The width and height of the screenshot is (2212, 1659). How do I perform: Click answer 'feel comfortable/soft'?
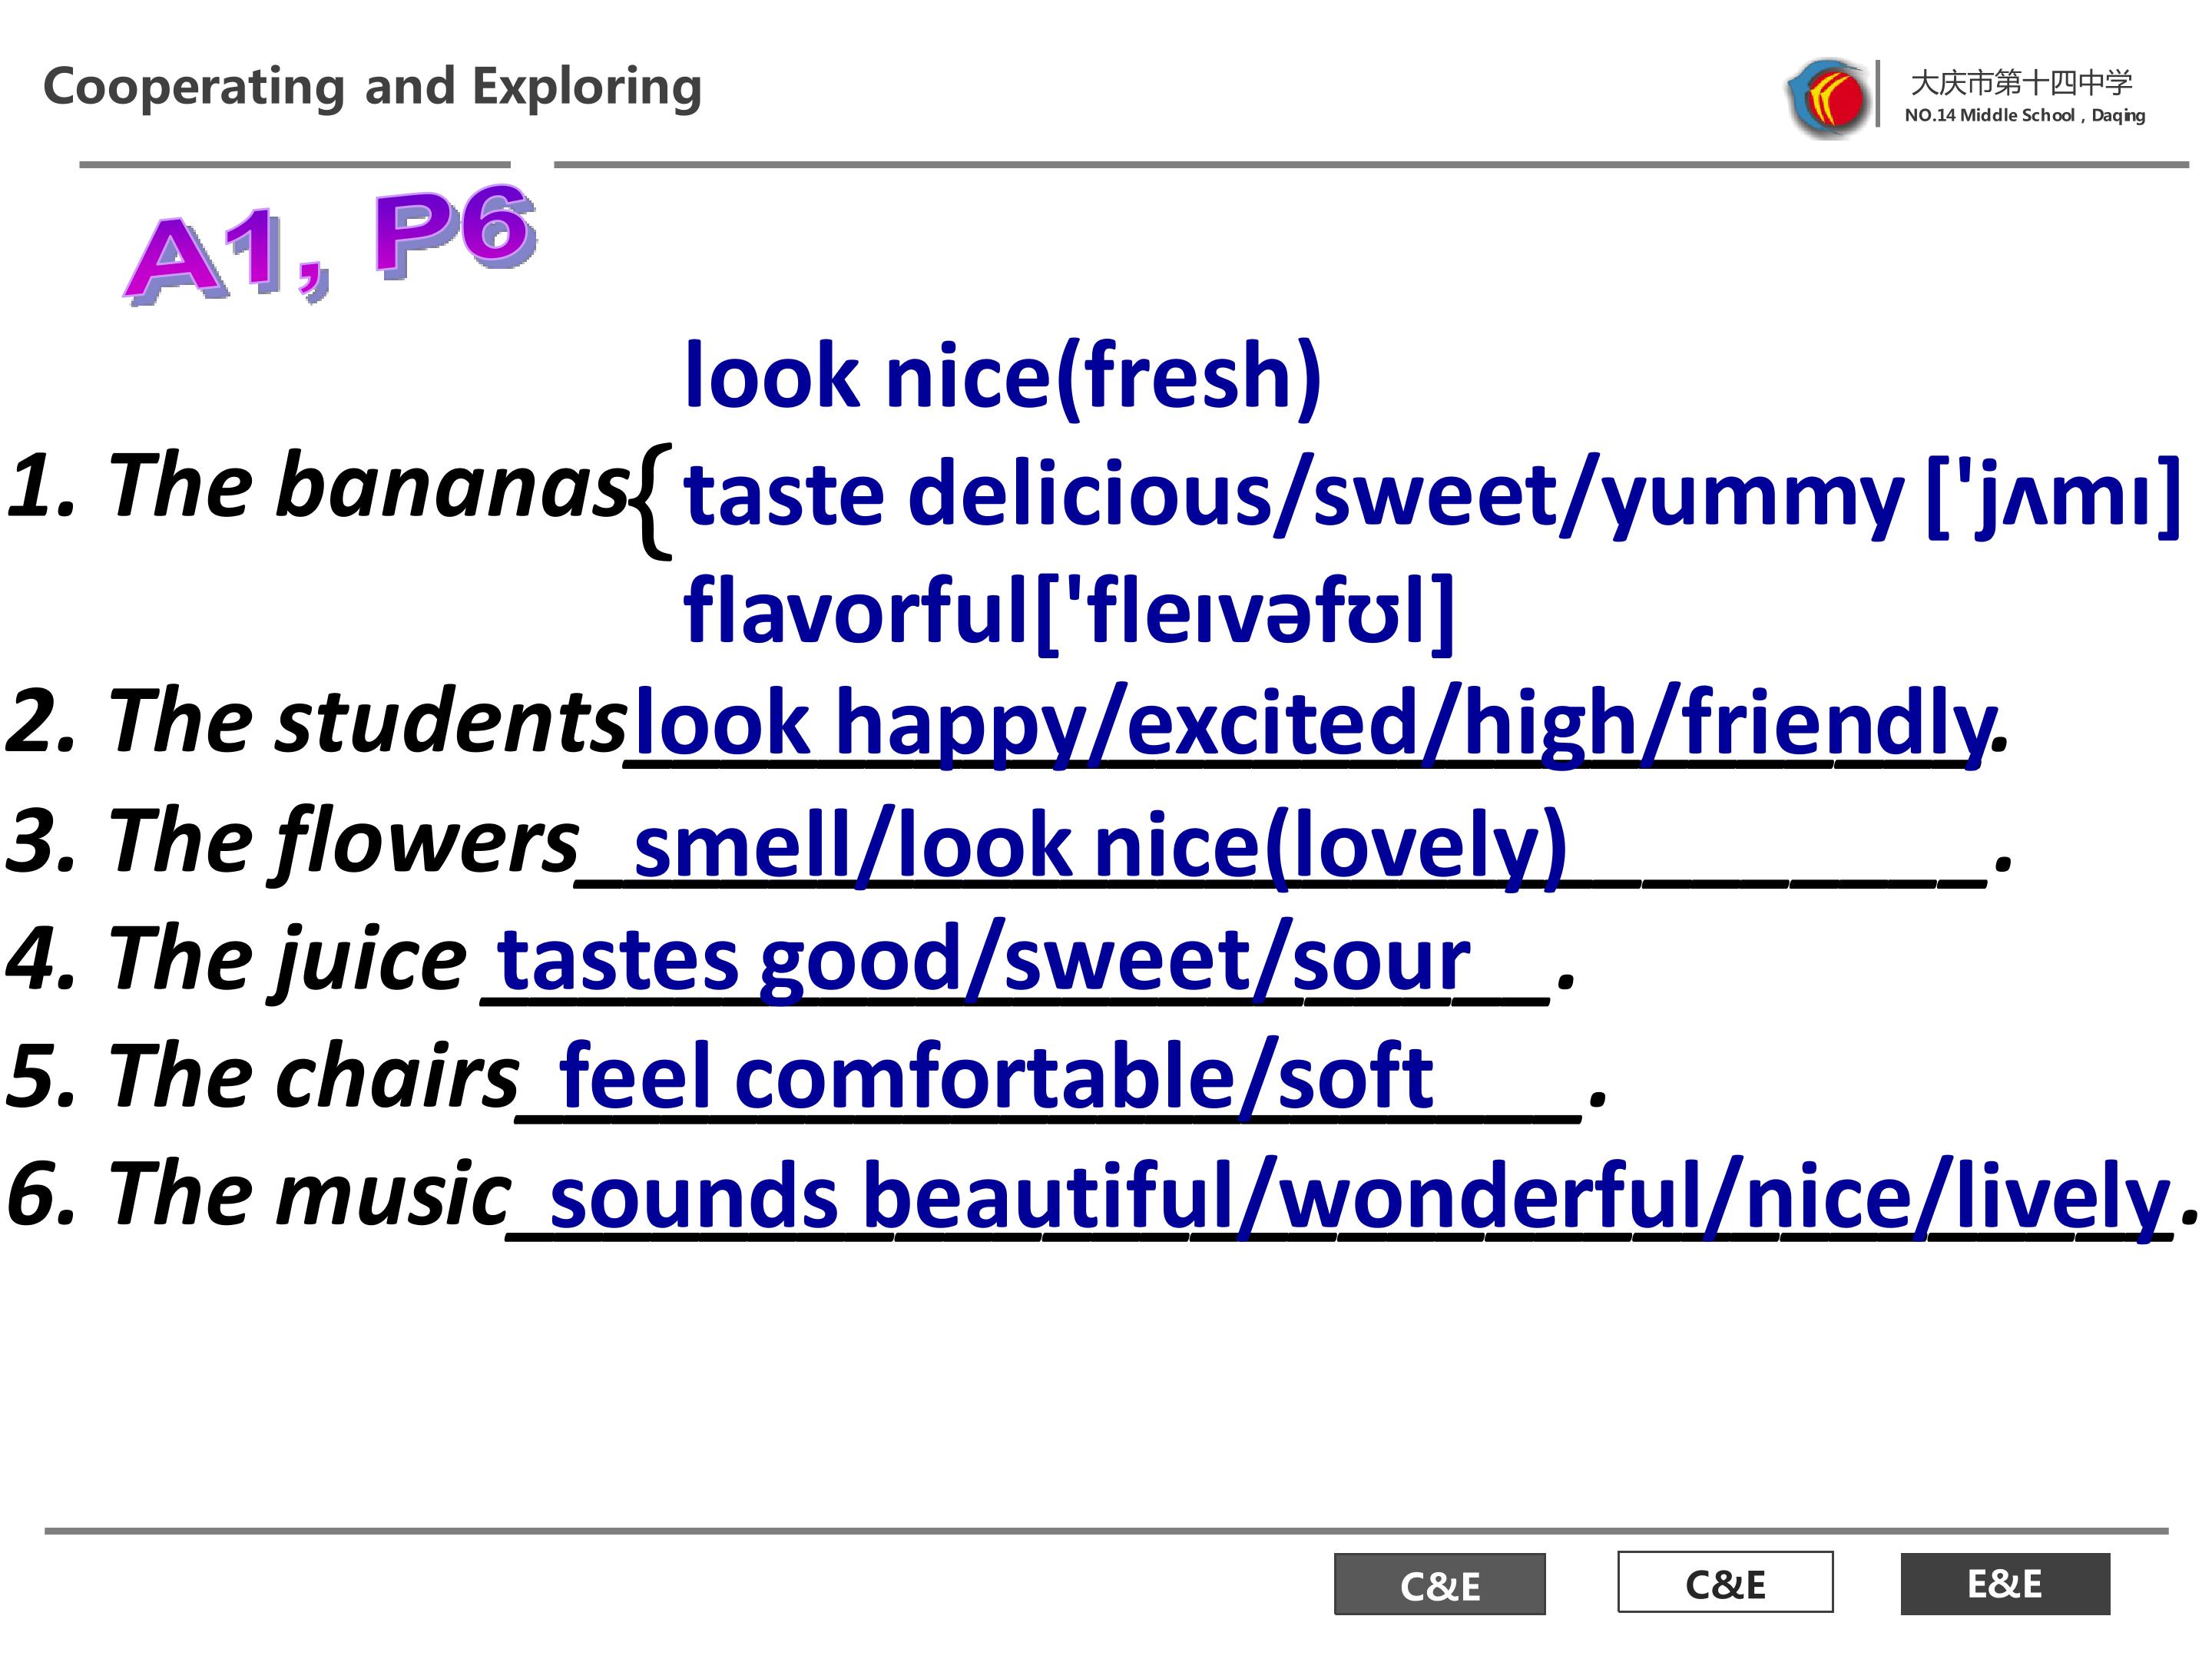(x=996, y=1077)
